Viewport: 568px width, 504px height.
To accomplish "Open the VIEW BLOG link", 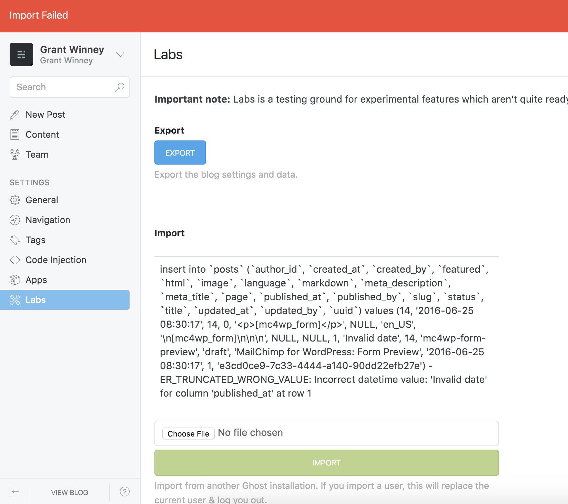I will pyautogui.click(x=70, y=492).
